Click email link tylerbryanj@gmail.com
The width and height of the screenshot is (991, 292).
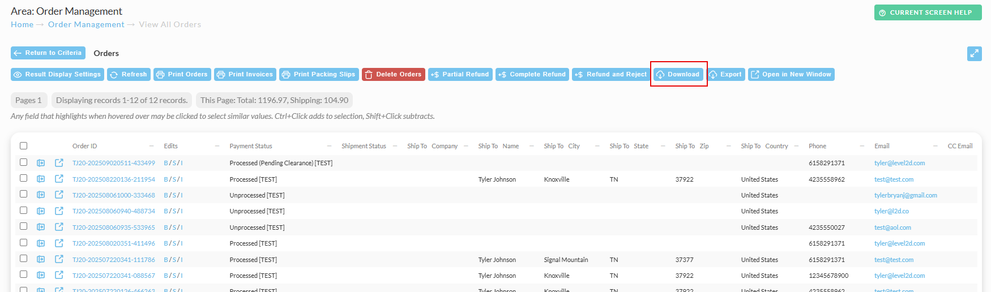click(x=905, y=195)
